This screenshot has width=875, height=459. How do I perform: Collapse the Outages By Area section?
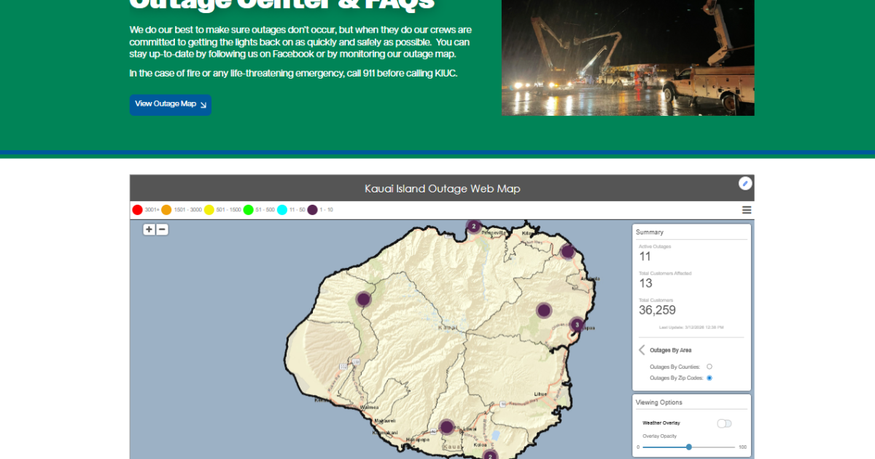click(x=641, y=350)
